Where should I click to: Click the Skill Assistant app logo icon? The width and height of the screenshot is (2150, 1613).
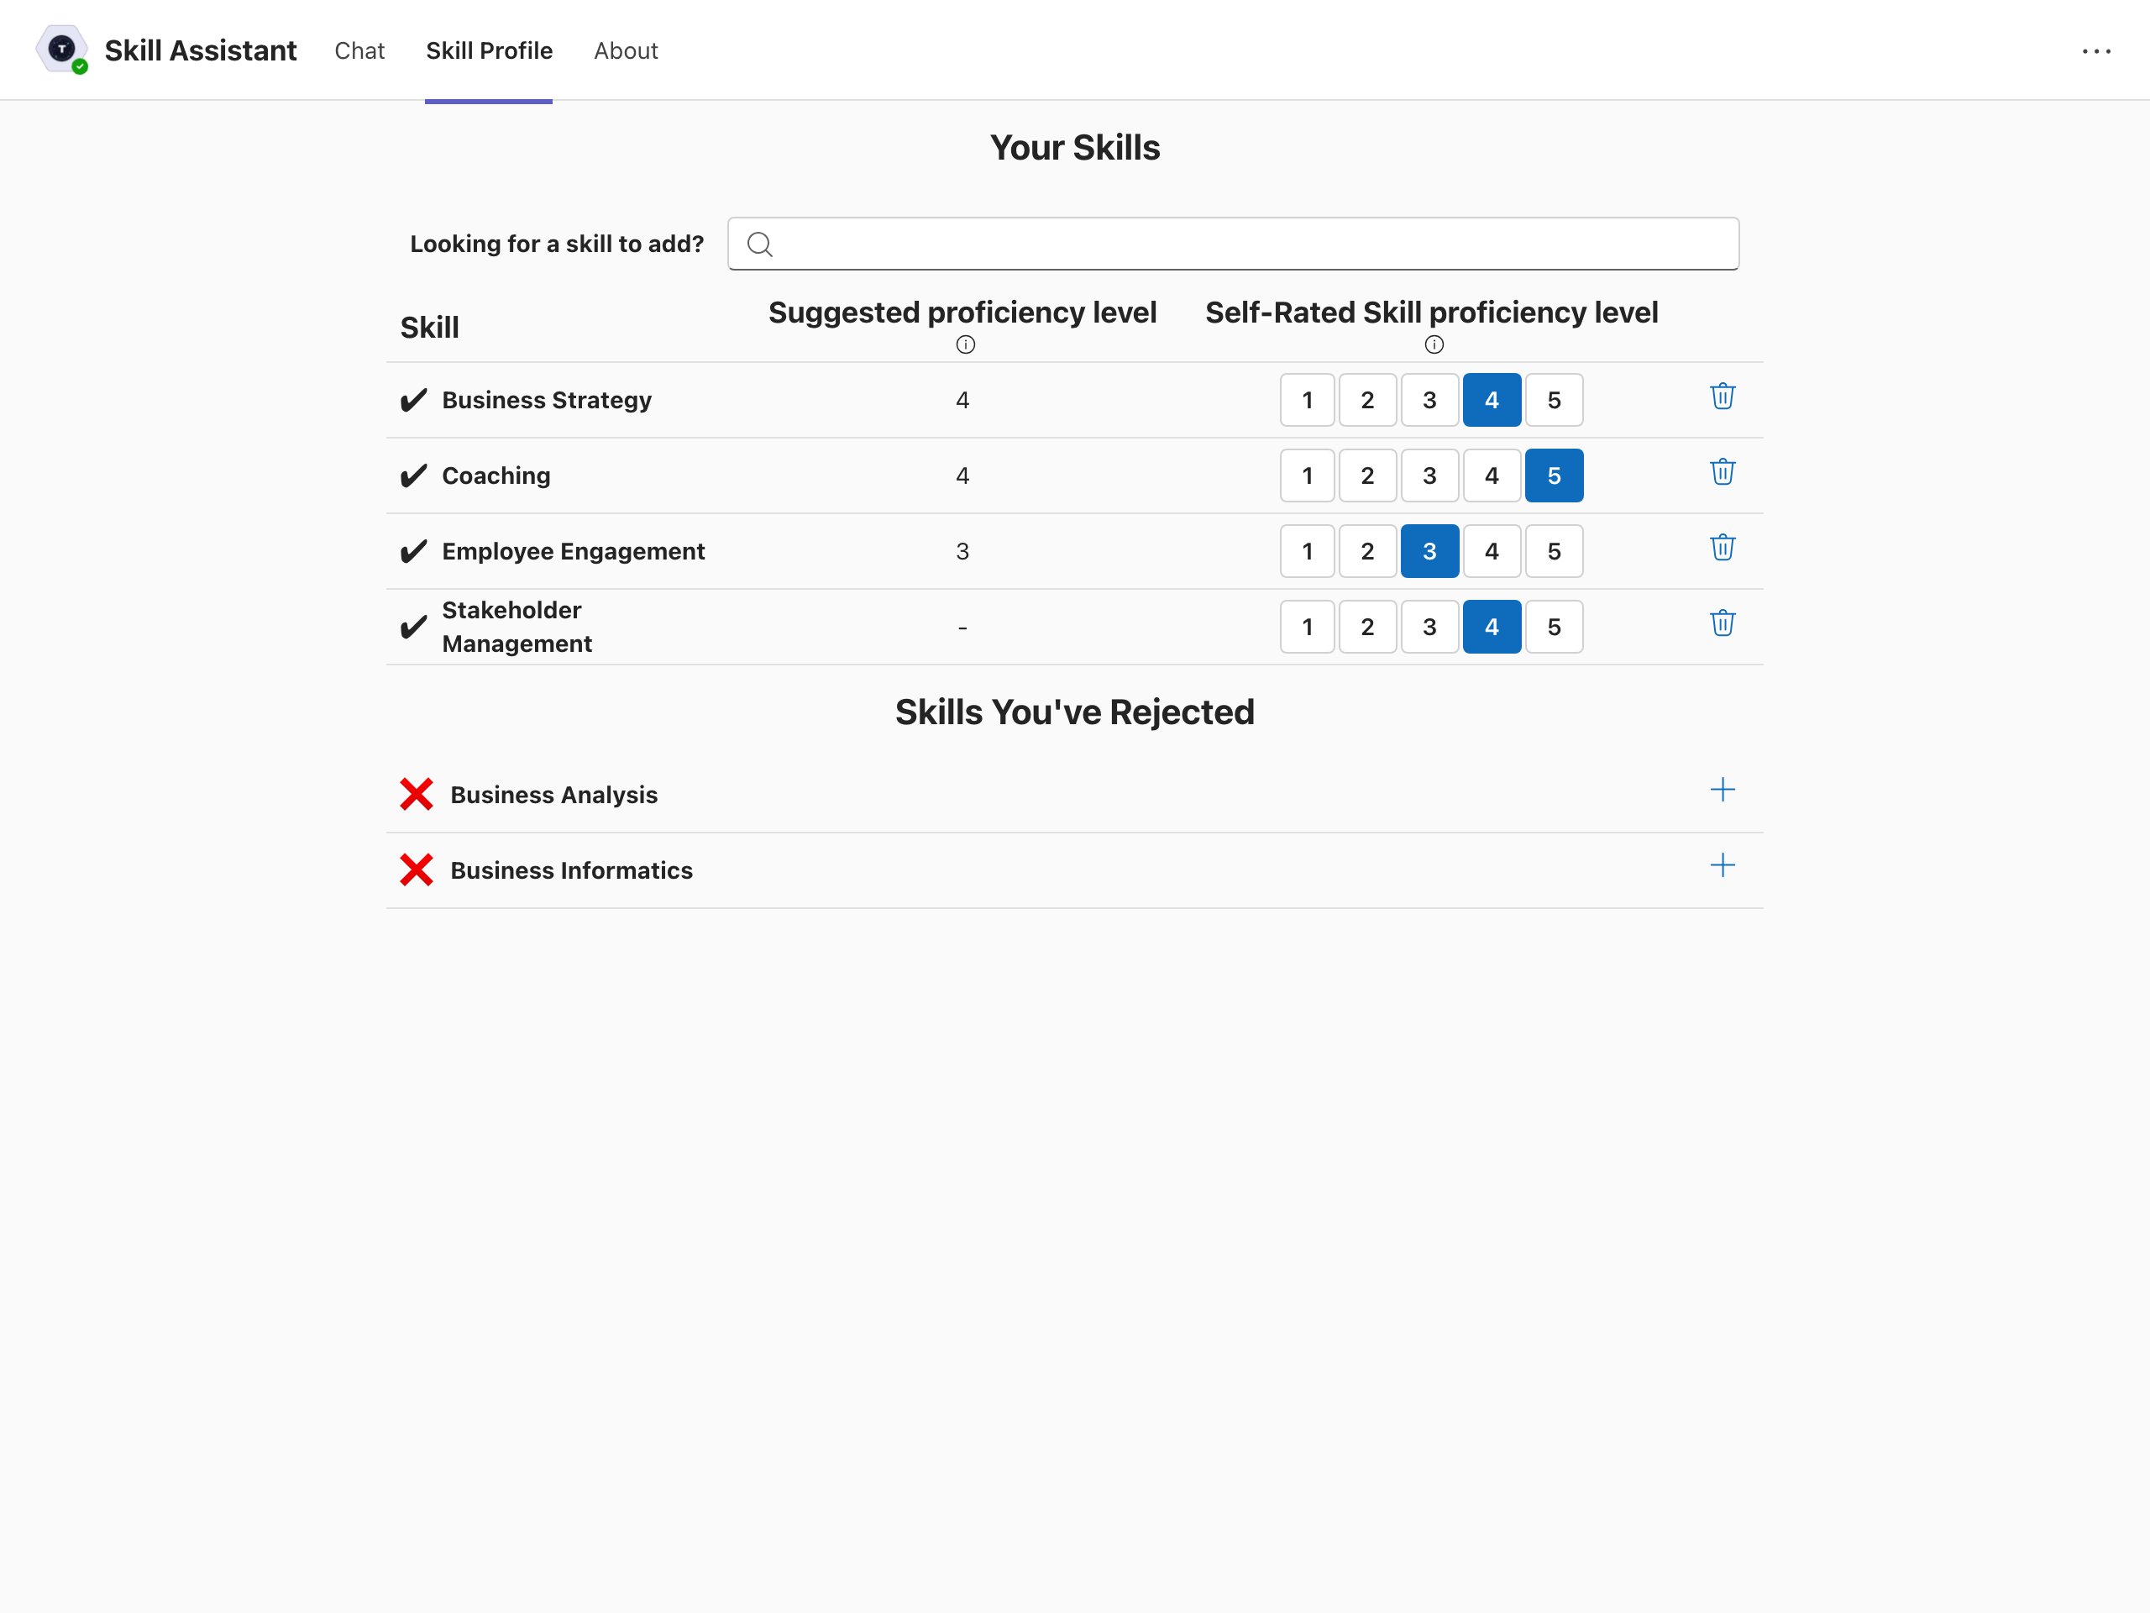click(62, 49)
